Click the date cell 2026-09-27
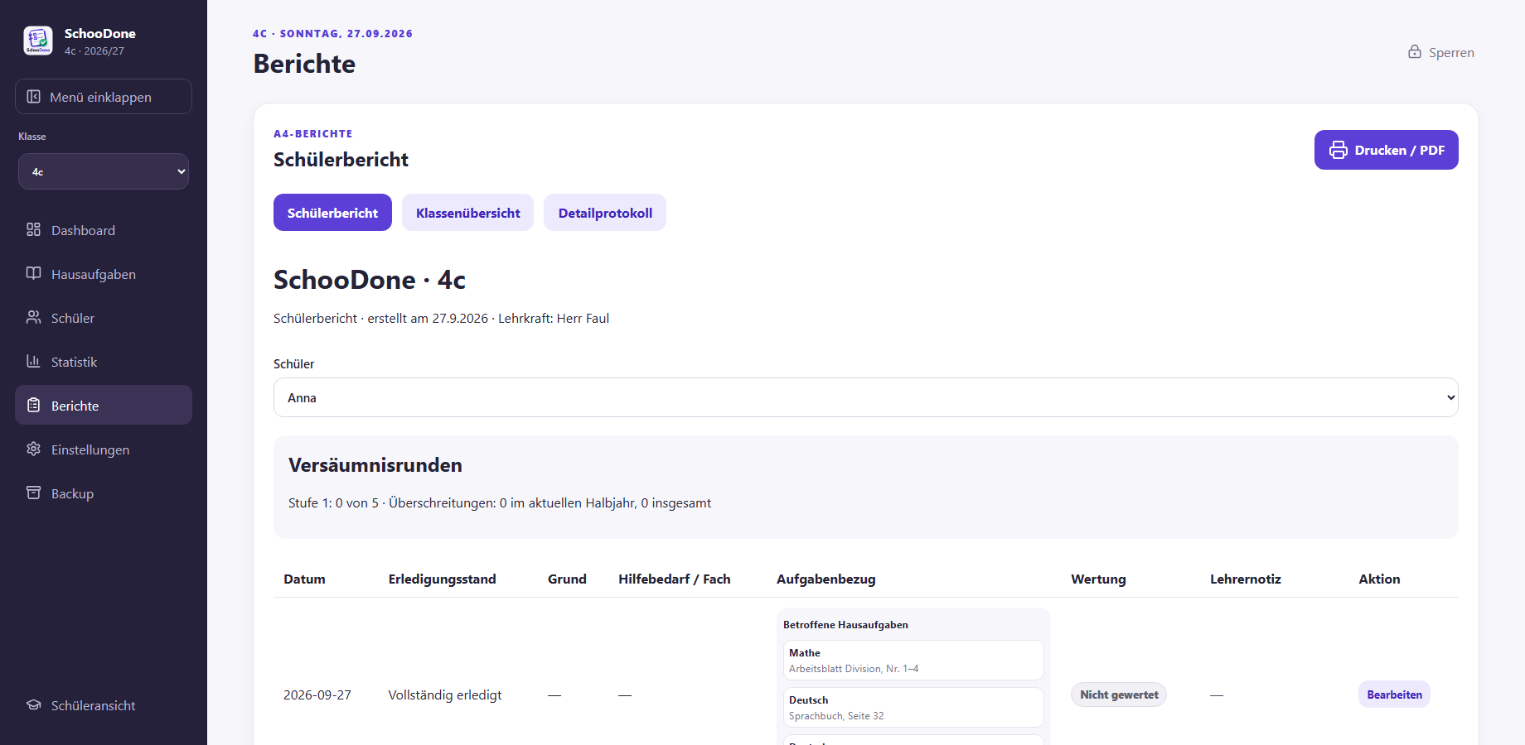This screenshot has width=1525, height=745. pyautogui.click(x=317, y=695)
